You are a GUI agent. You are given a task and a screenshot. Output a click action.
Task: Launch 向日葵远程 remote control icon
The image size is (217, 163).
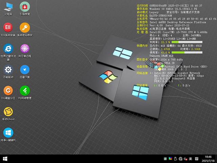tap(25, 51)
